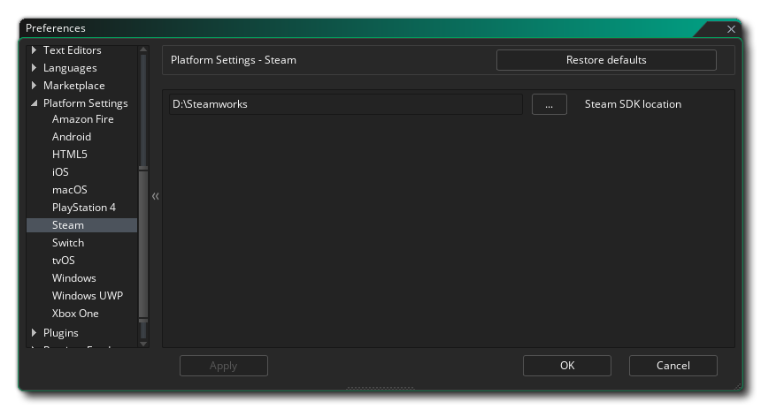Open iOS platform settings
The image size is (761, 409).
[60, 172]
